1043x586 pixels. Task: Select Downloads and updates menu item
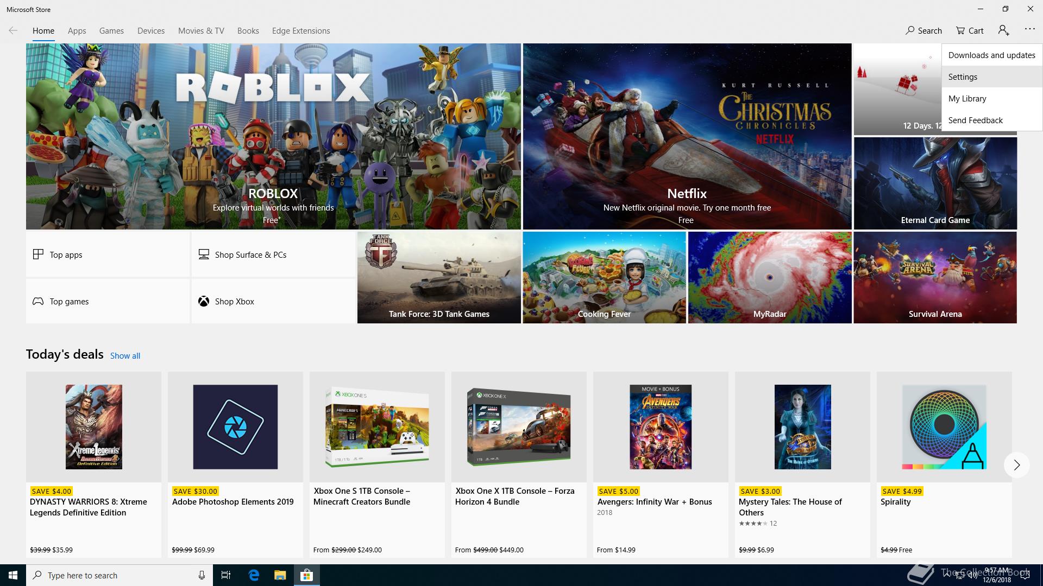click(992, 55)
